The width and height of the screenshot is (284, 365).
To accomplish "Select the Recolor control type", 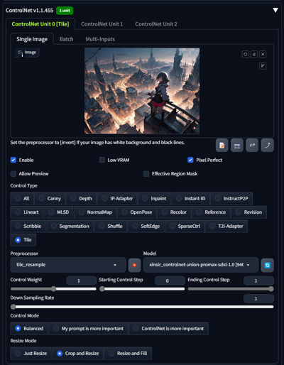I will (x=174, y=212).
